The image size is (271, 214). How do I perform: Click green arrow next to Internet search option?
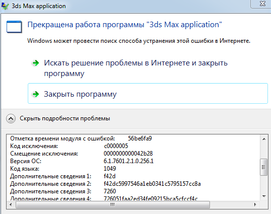coord(36,63)
